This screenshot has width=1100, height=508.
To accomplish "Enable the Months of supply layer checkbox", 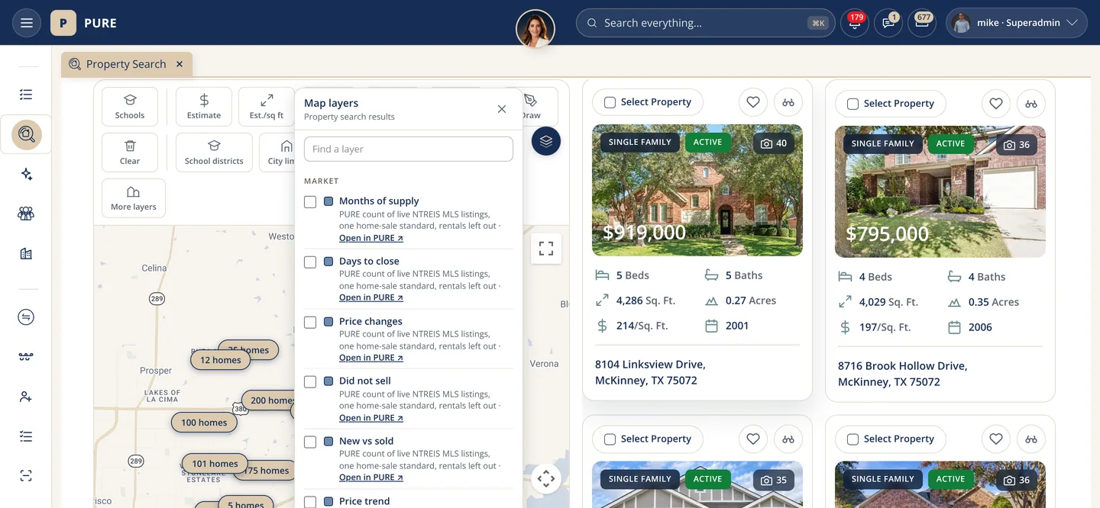I will pos(310,201).
